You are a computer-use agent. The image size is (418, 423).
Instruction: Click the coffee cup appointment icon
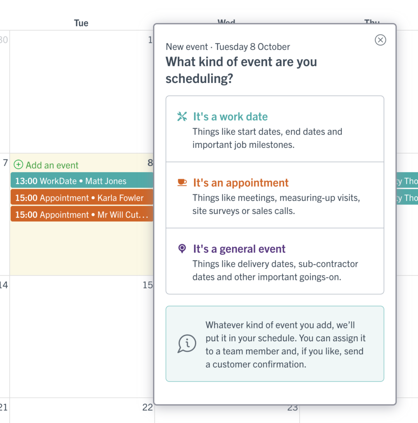(182, 183)
